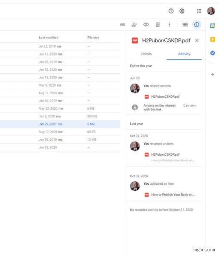Click the PDF icon beside panel title
The width and height of the screenshot is (219, 256).
pyautogui.click(x=135, y=41)
